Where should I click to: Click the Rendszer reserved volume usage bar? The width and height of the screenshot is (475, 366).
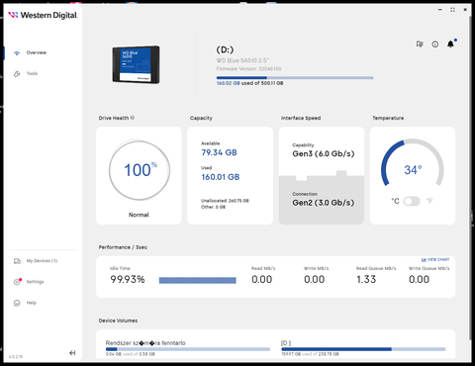188,349
